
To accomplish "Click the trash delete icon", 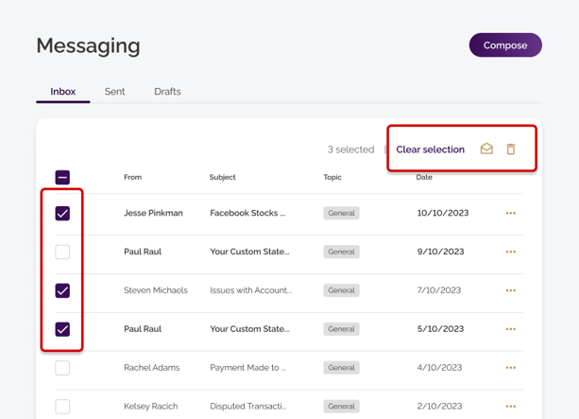I will tap(511, 149).
